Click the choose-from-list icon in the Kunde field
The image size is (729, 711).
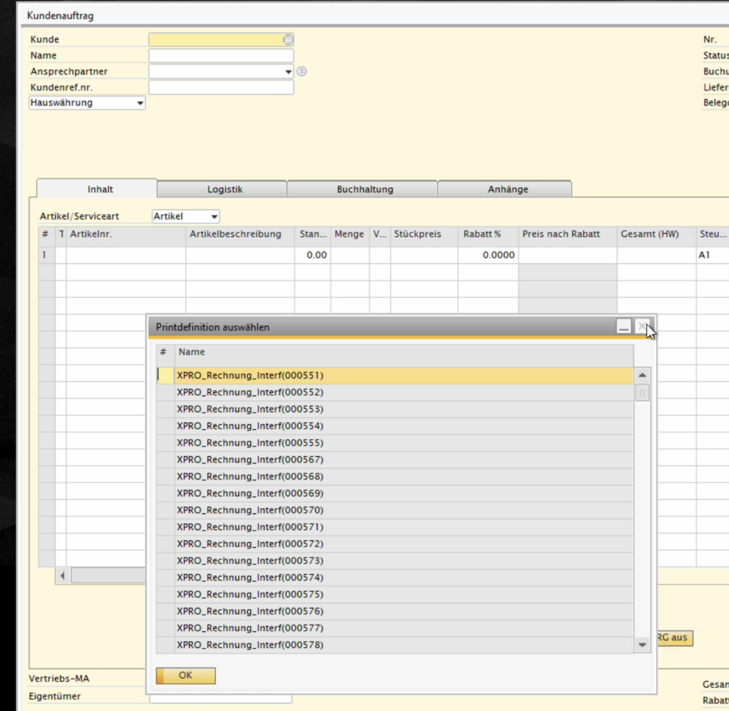[288, 39]
